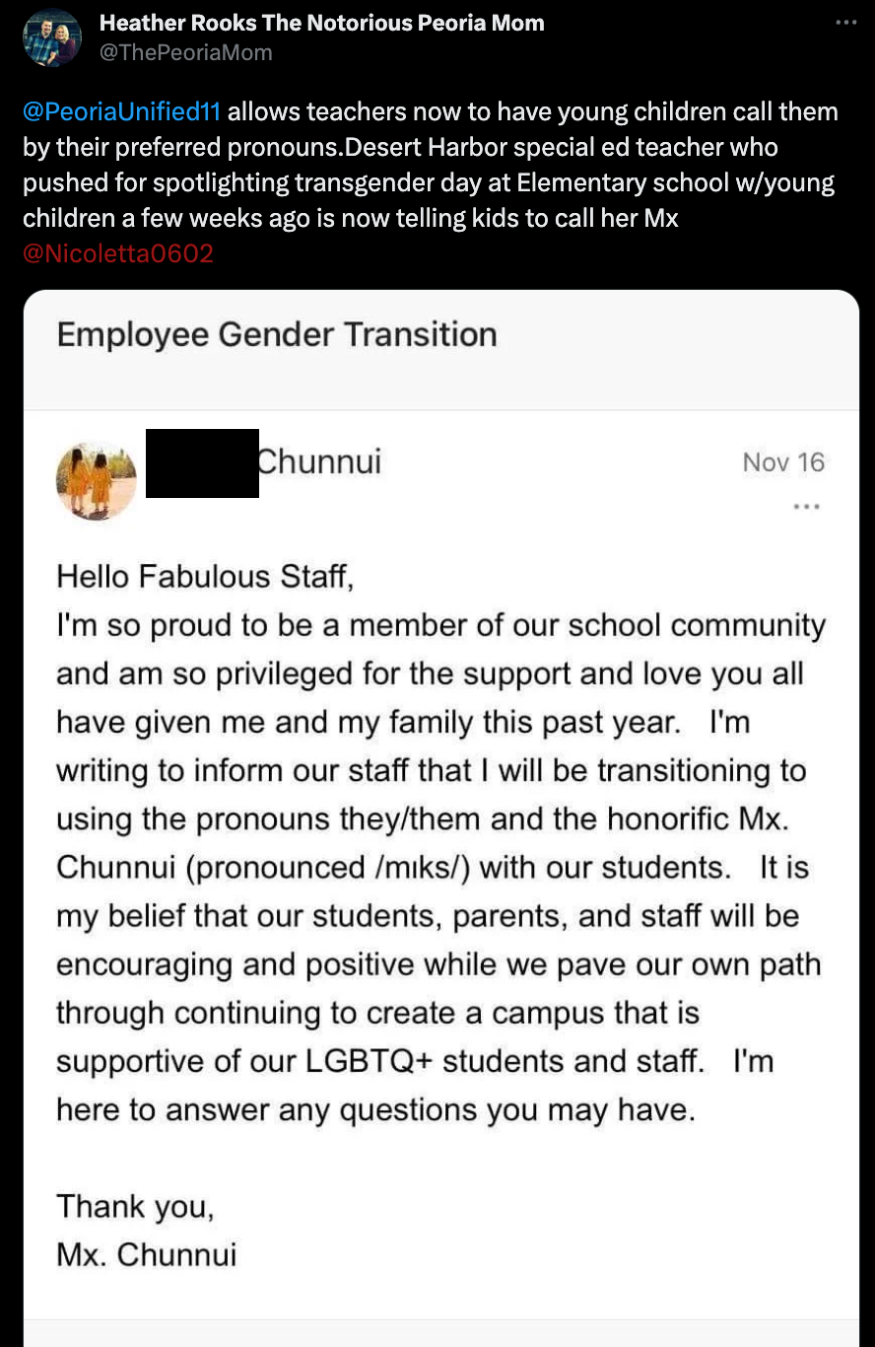Click the email's three-dot options icon under Nov 16
This screenshot has width=875, height=1347.
click(806, 507)
